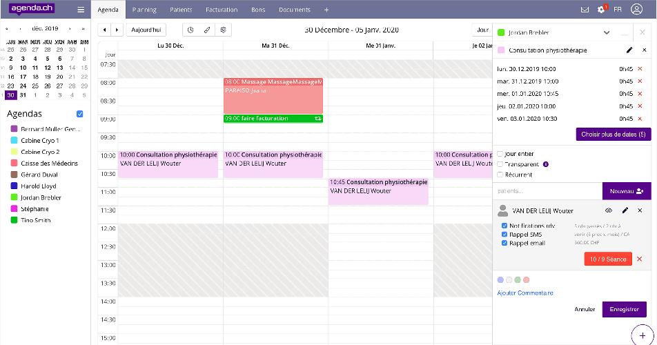Image resolution: width=657 pixels, height=345 pixels.
Task: Uncheck the Rappel SMS checkbox
Action: click(504, 234)
